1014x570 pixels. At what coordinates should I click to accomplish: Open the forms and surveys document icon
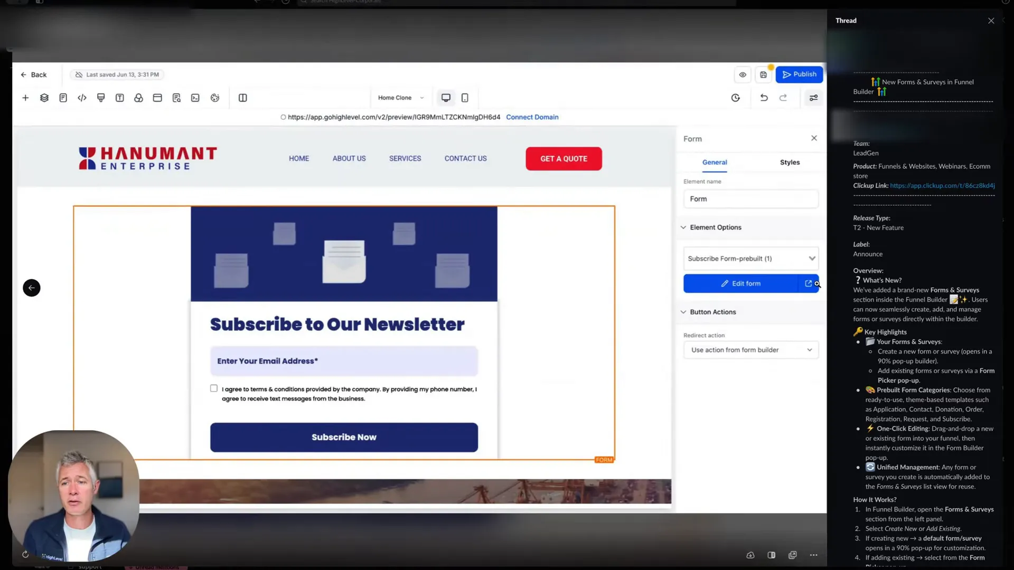tap(63, 98)
